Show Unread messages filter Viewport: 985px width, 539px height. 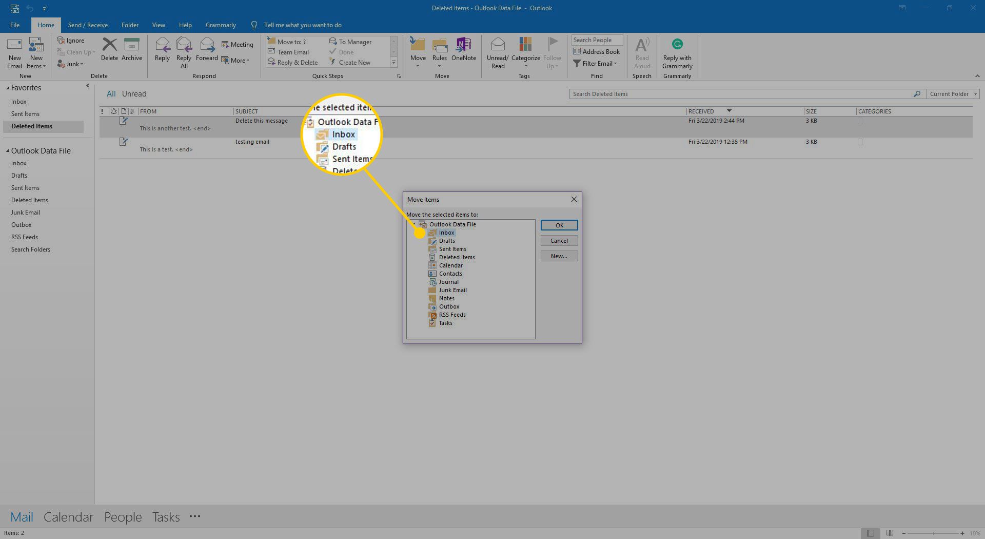pyautogui.click(x=134, y=94)
